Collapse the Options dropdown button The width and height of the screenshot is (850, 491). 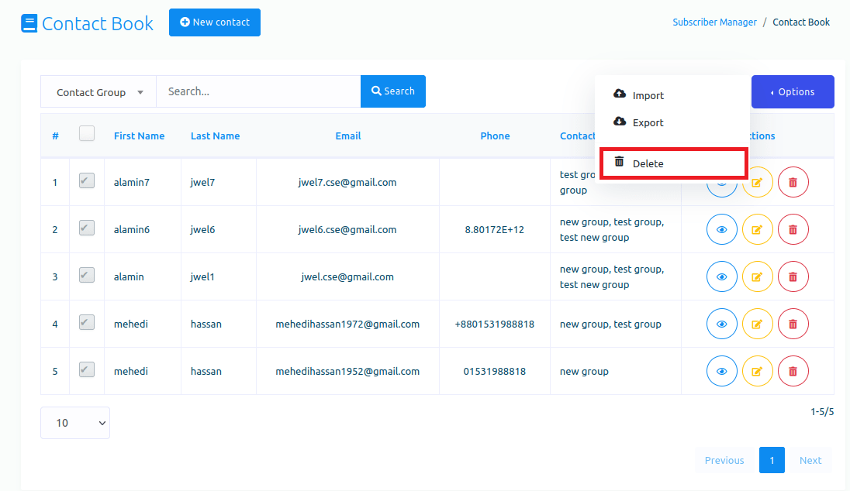coord(792,92)
